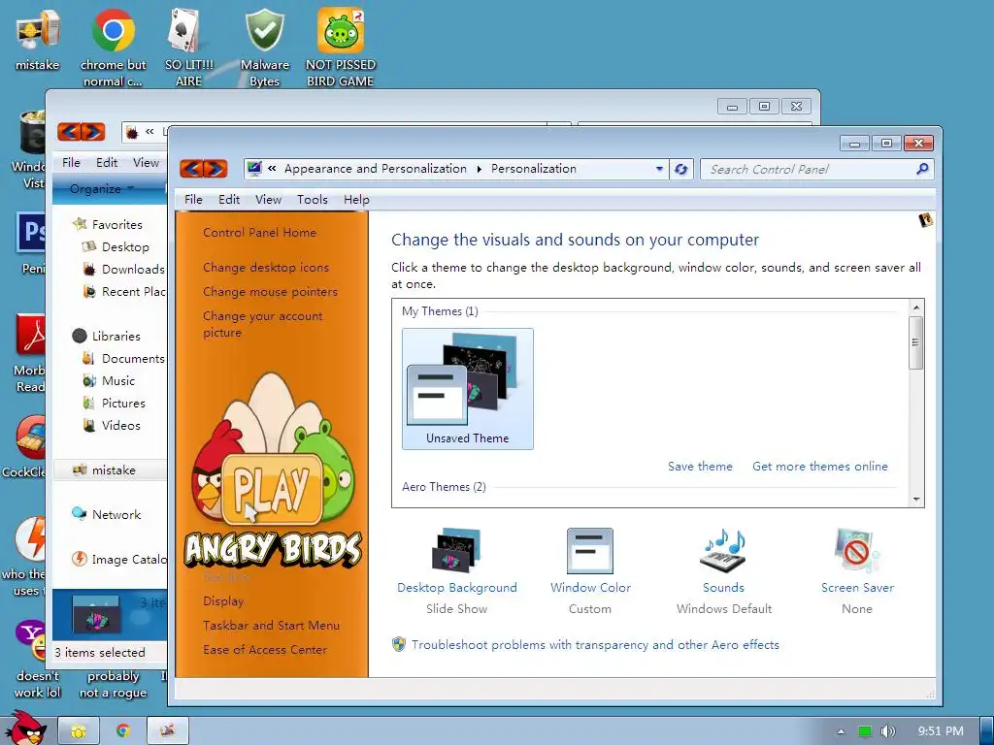Click themes list scroll-up arrow
This screenshot has height=745, width=994.
click(x=916, y=308)
